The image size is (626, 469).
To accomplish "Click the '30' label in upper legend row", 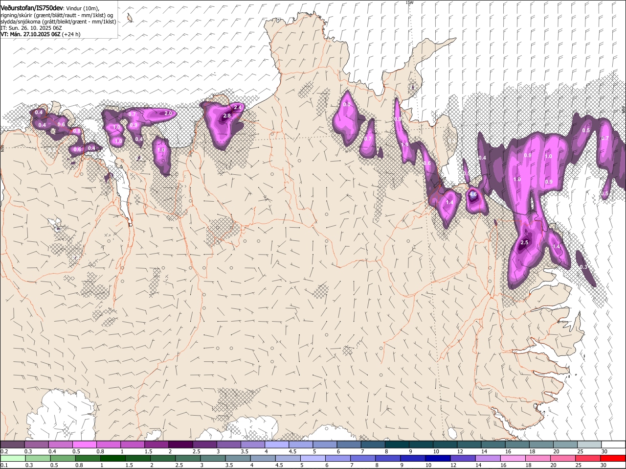I will [604, 451].
